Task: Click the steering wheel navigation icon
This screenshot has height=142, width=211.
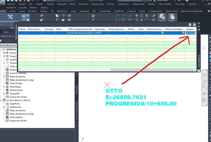Action: 205,75
